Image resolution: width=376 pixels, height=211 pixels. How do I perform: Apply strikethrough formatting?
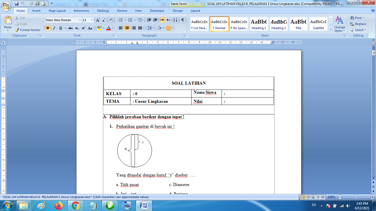(x=70, y=28)
